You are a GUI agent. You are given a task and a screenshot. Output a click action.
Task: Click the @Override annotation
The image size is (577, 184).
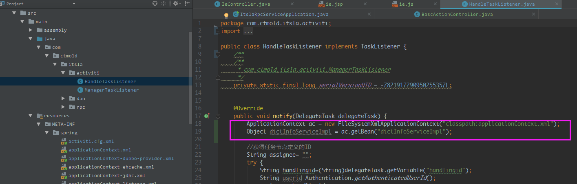point(248,108)
